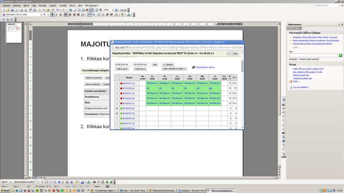Show or hide paragraph marks
The image size is (344, 193).
click(x=101, y=10)
